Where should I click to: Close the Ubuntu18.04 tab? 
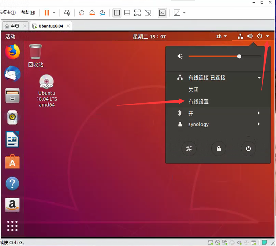[68, 26]
